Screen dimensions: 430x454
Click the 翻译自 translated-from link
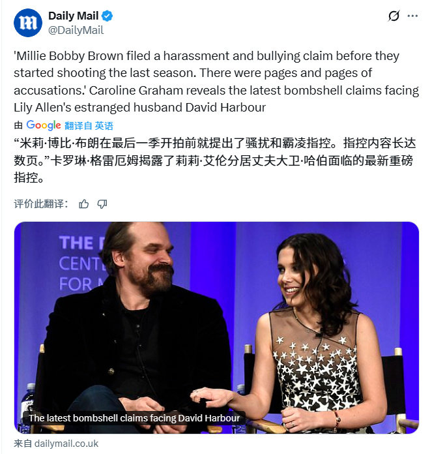78,126
